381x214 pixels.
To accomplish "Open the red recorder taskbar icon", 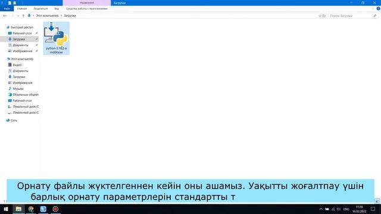I will pyautogui.click(x=55, y=209).
